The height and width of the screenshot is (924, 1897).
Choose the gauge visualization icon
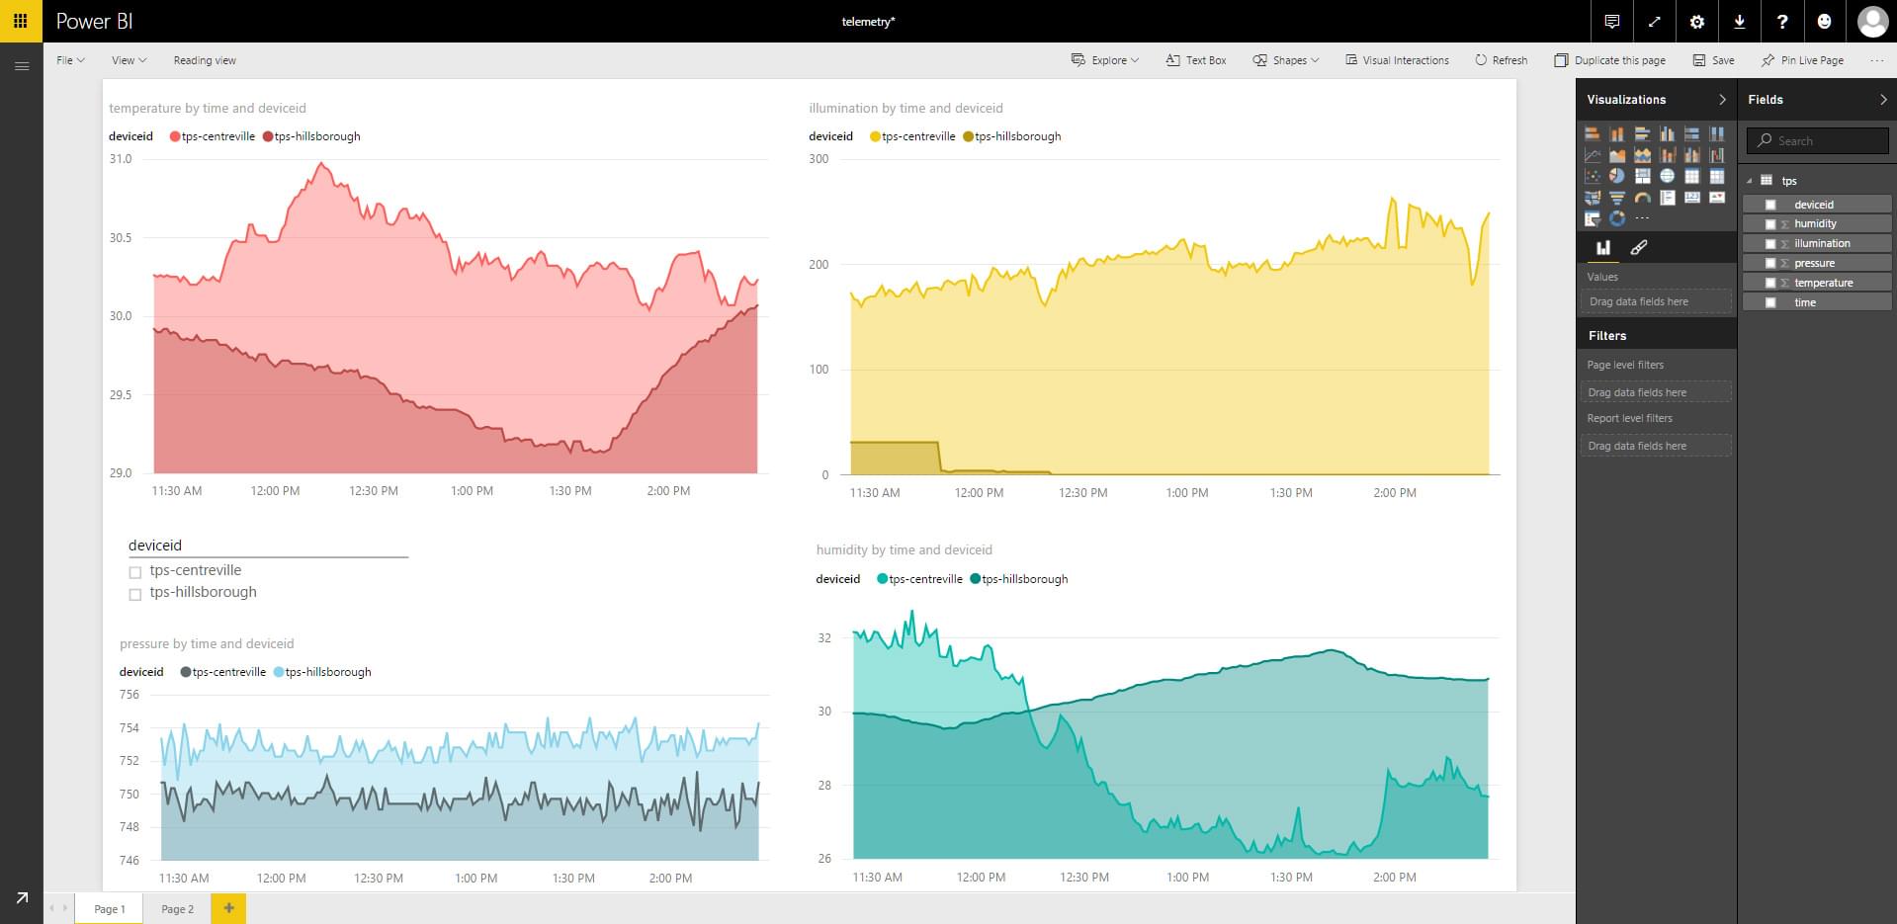click(x=1642, y=198)
